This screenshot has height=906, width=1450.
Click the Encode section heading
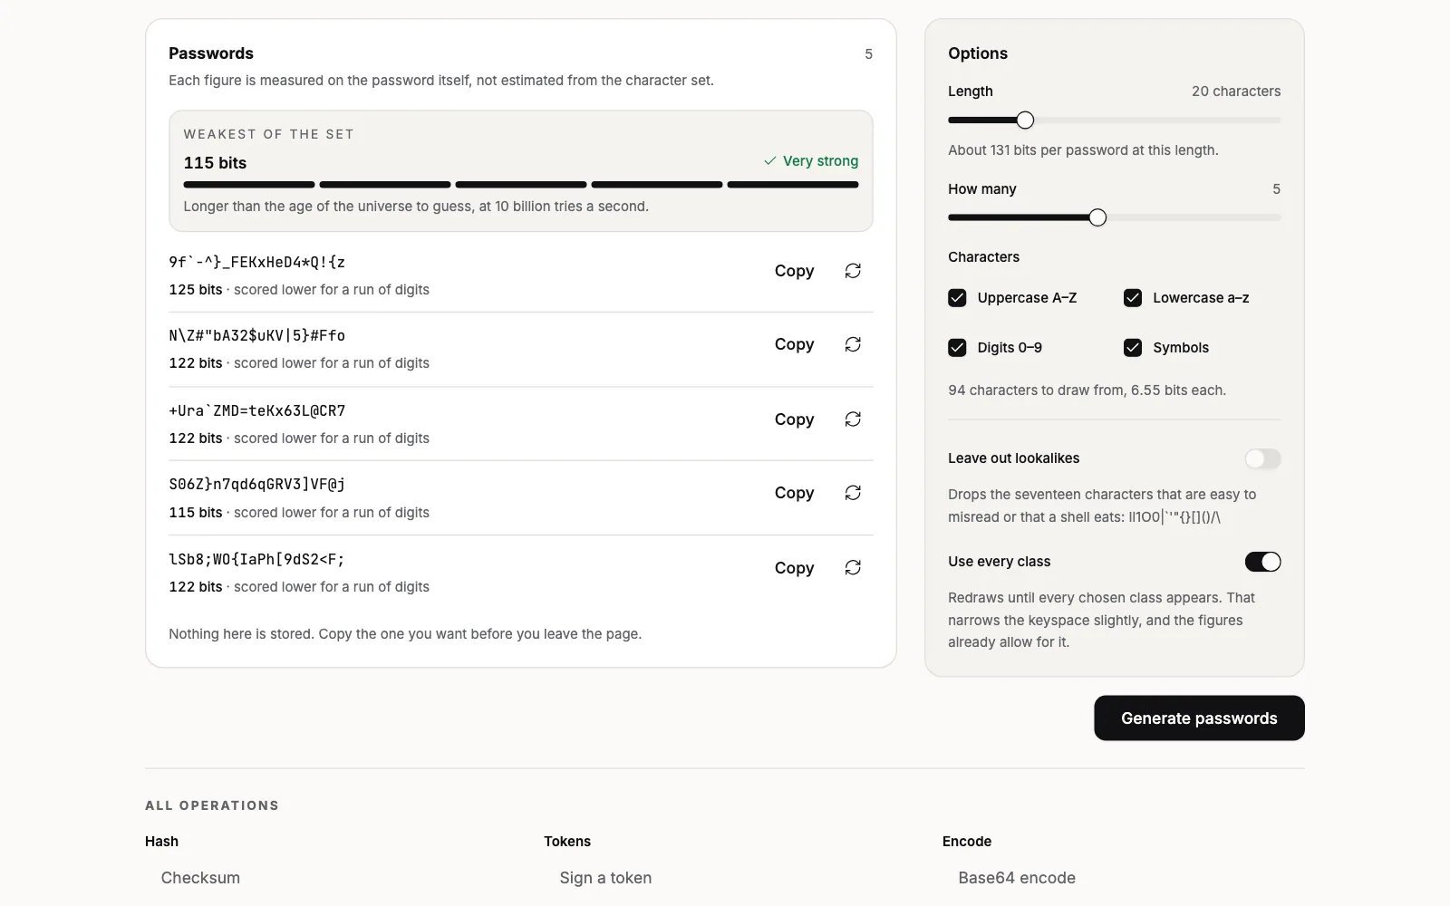coord(967,842)
